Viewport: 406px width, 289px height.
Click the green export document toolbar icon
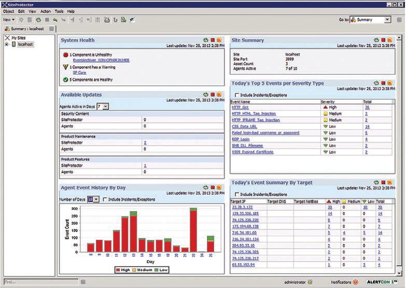[123, 20]
